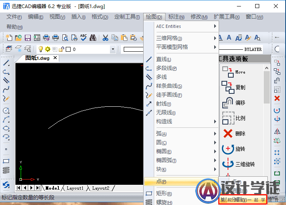Click the ACIS export icon

(x=37, y=38)
